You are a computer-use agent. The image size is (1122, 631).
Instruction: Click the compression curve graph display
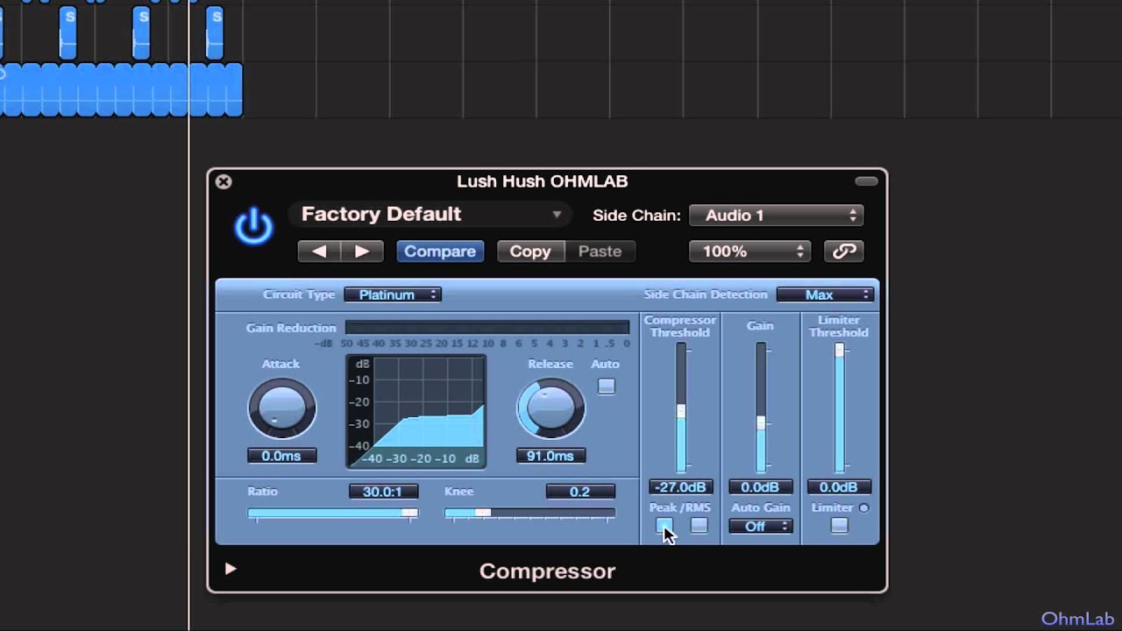(x=416, y=411)
